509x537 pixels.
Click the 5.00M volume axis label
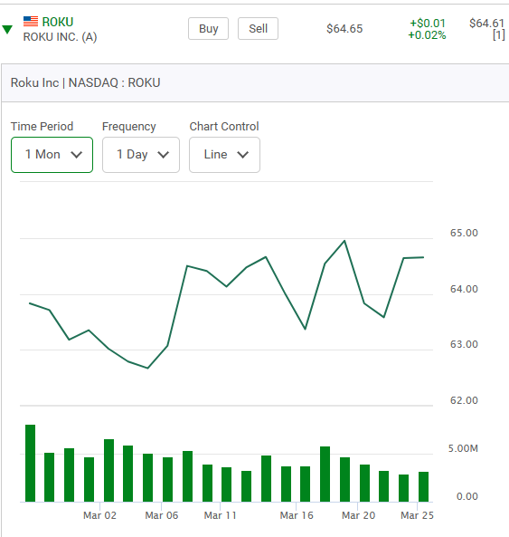463,448
